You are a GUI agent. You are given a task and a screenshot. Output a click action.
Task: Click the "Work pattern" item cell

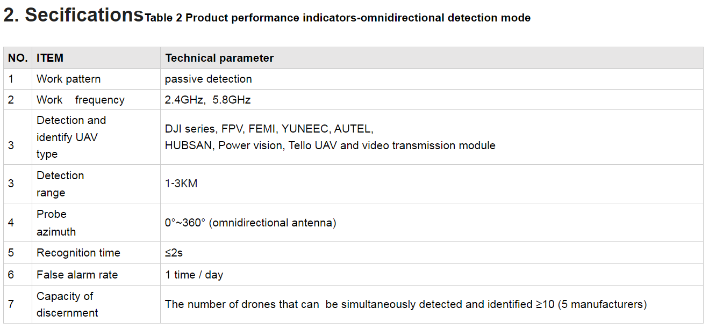(x=68, y=79)
